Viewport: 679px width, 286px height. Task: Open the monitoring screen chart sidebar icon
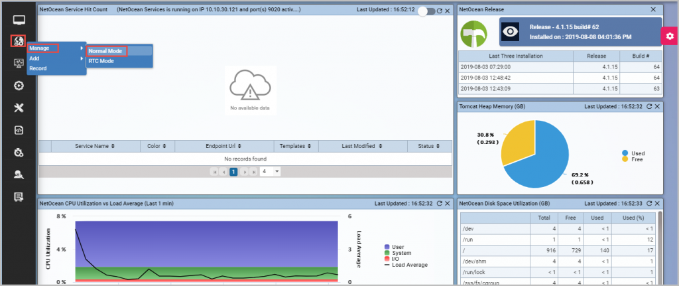point(19,64)
